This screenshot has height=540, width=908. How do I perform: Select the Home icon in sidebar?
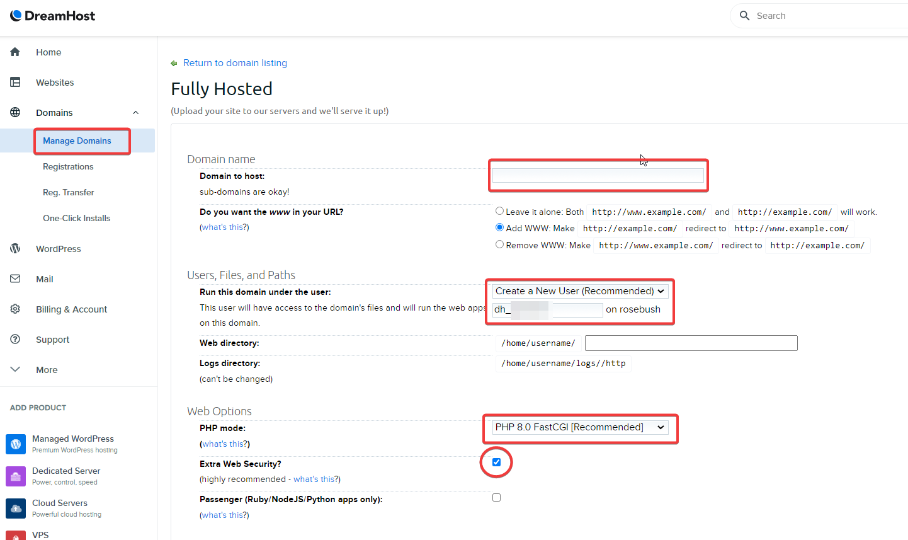pyautogui.click(x=15, y=52)
